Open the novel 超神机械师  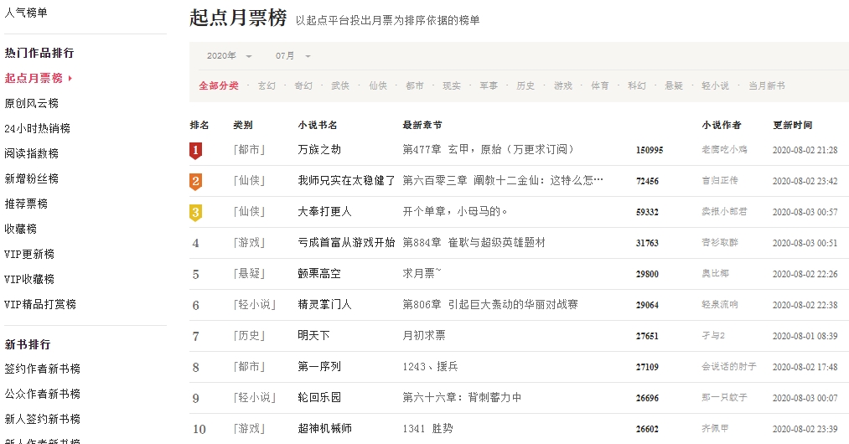point(324,429)
